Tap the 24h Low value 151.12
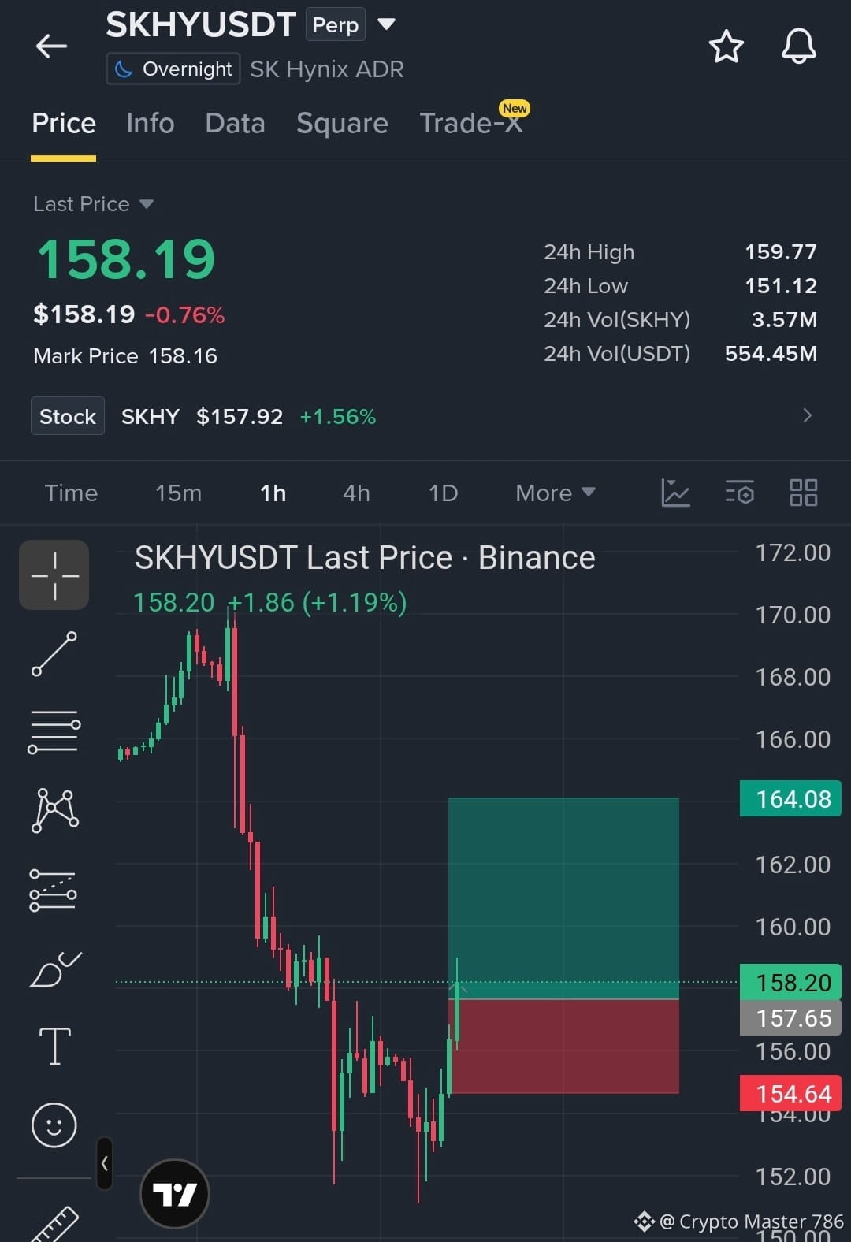This screenshot has height=1242, width=851. 781,286
